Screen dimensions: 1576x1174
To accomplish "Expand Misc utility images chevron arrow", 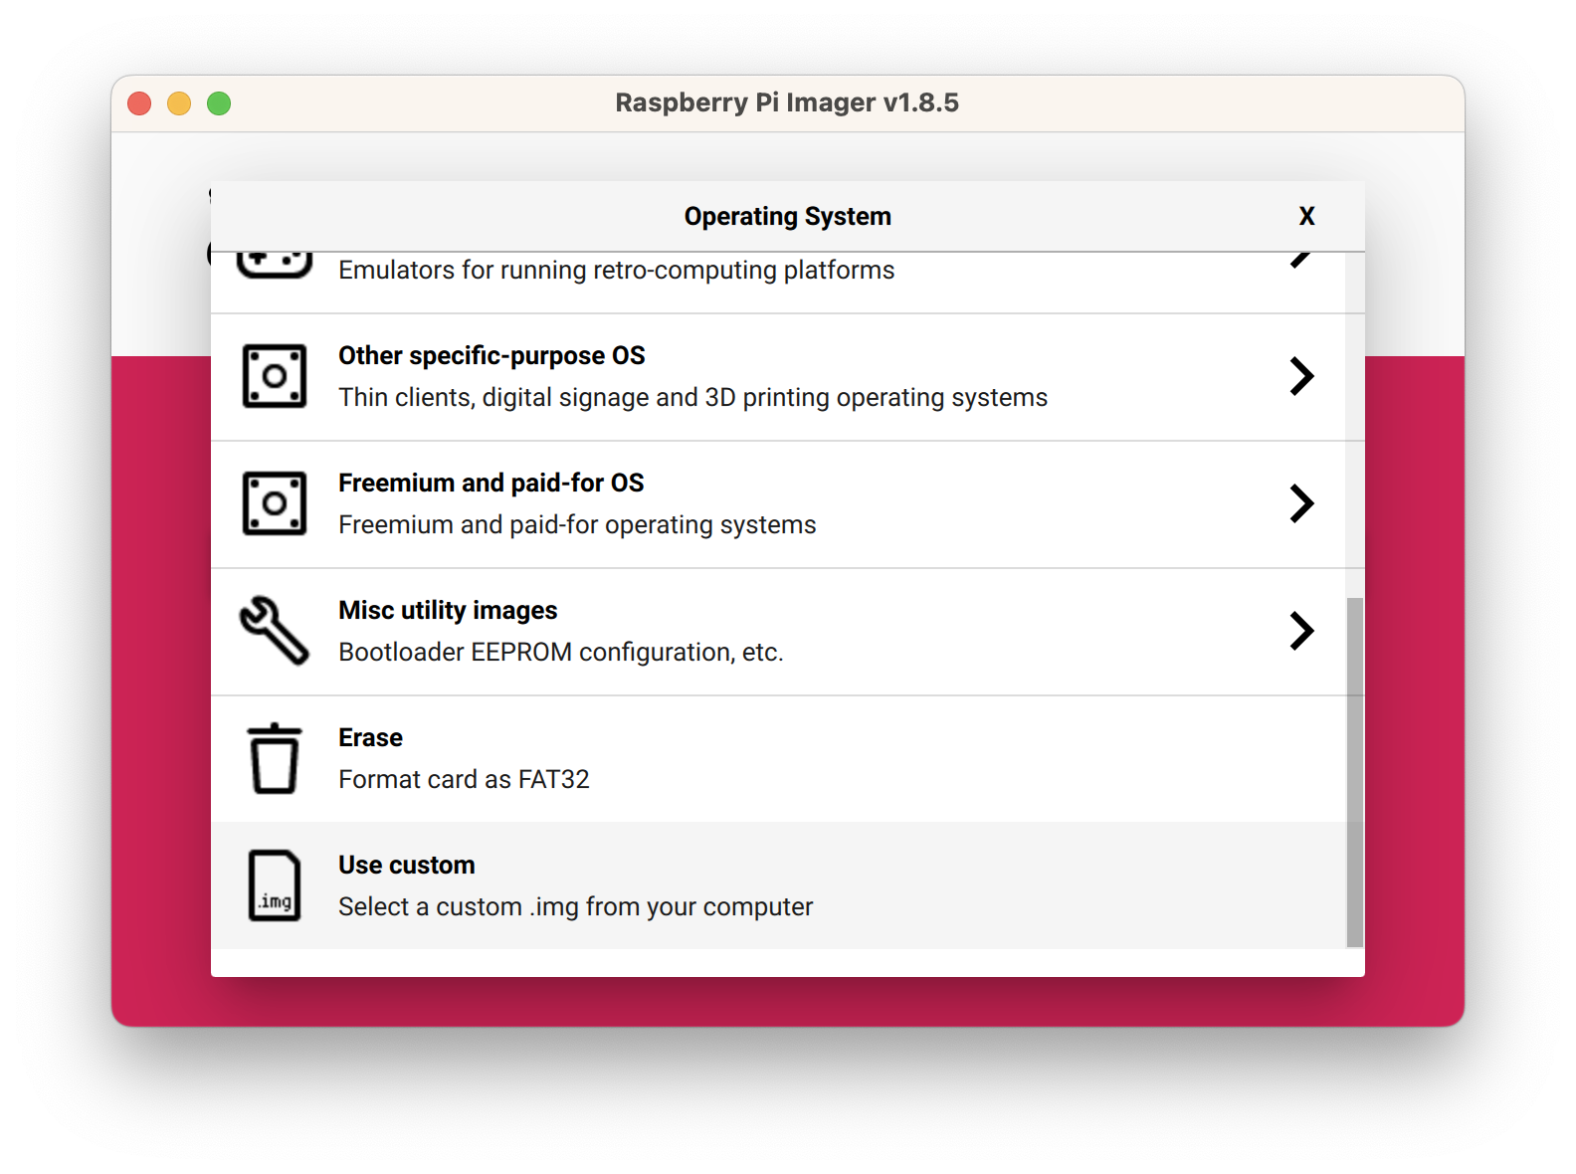I will pos(1301,631).
